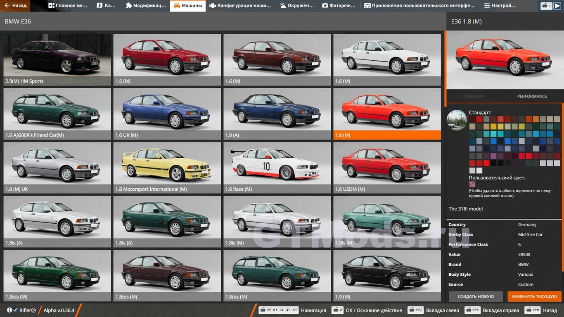
Task: Click the globe icon beside Rifler
Action: [x=9, y=310]
